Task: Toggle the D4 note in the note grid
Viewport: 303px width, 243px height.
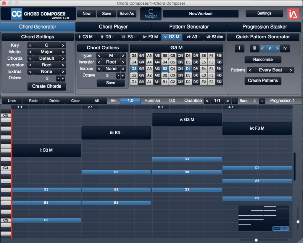Action: pyautogui.click(x=188, y=69)
